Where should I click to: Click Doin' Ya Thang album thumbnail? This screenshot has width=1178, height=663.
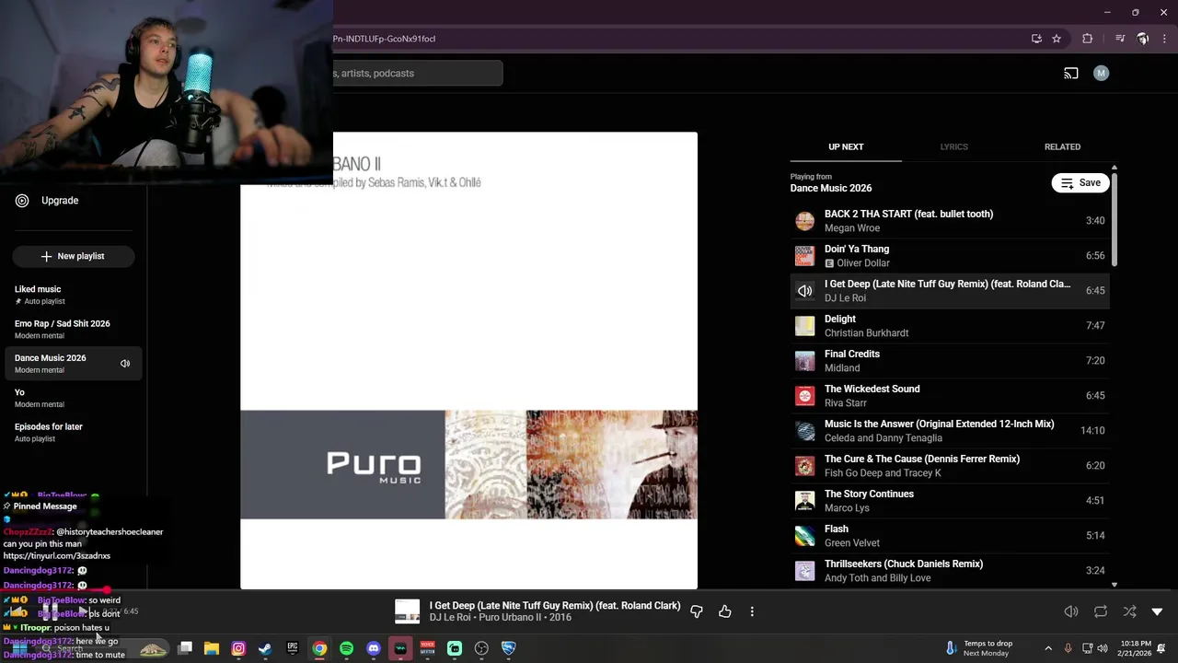point(805,256)
